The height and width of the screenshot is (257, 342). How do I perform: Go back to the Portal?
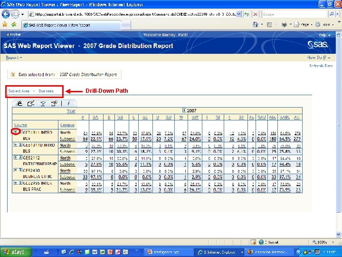(13, 35)
